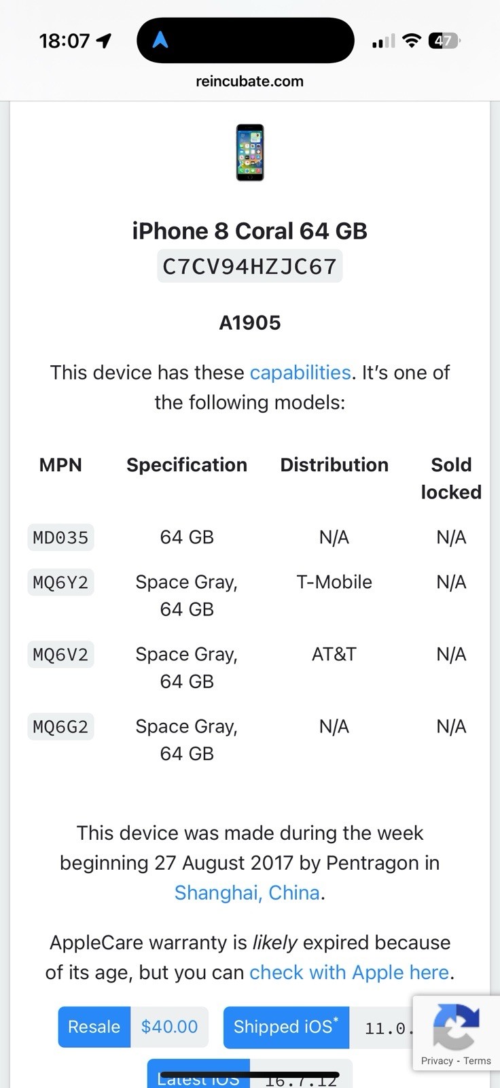Image resolution: width=500 pixels, height=1088 pixels.
Task: Open the capabilities link
Action: (300, 373)
